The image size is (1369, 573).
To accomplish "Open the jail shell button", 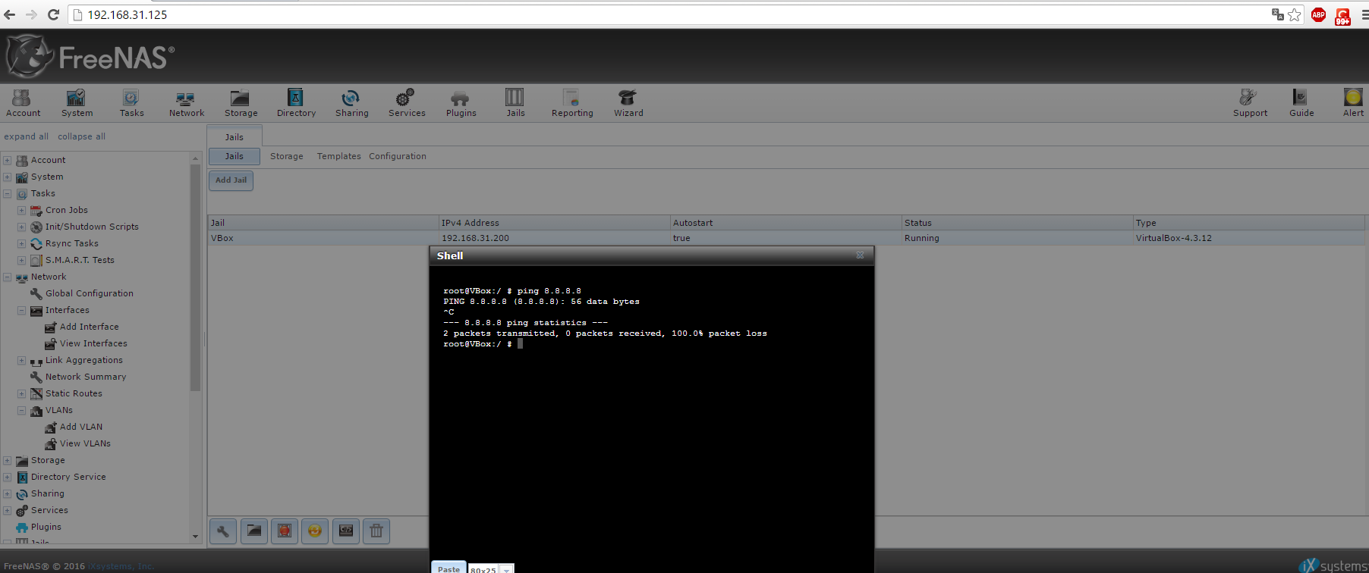I will 346,531.
